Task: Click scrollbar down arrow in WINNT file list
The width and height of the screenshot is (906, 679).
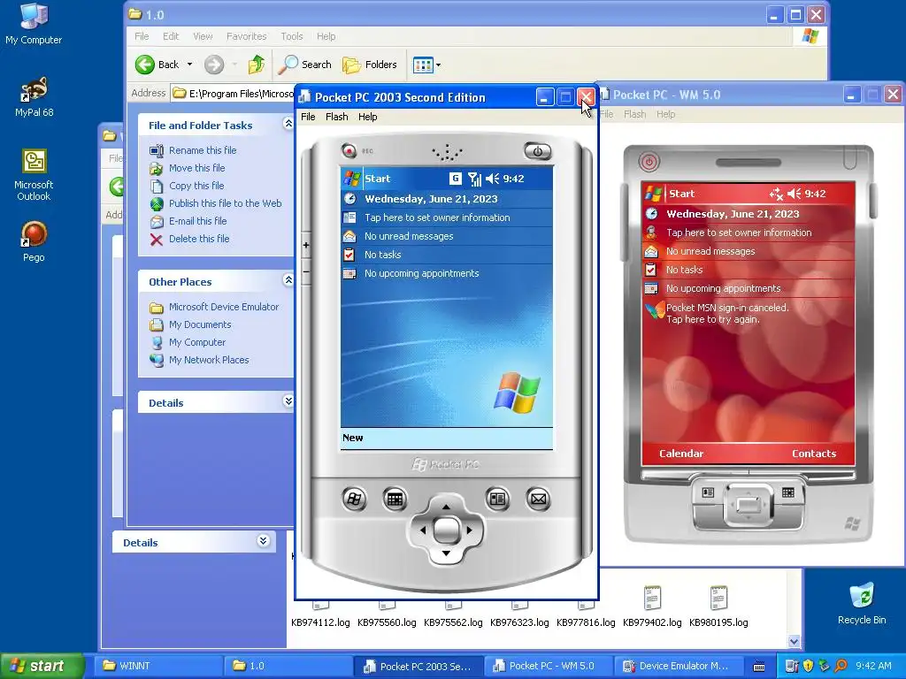Action: [x=794, y=641]
